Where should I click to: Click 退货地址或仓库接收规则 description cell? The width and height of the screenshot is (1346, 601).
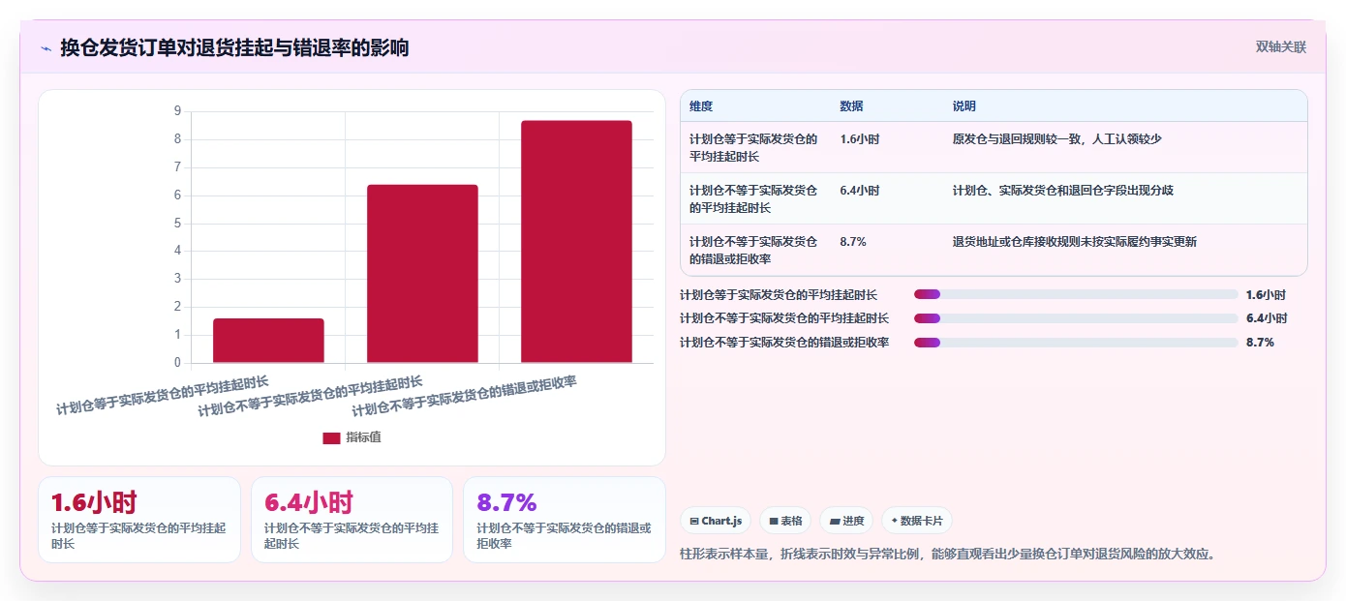tap(1074, 242)
